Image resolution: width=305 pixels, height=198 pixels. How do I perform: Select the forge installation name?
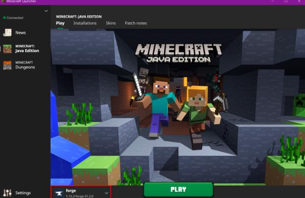point(71,191)
